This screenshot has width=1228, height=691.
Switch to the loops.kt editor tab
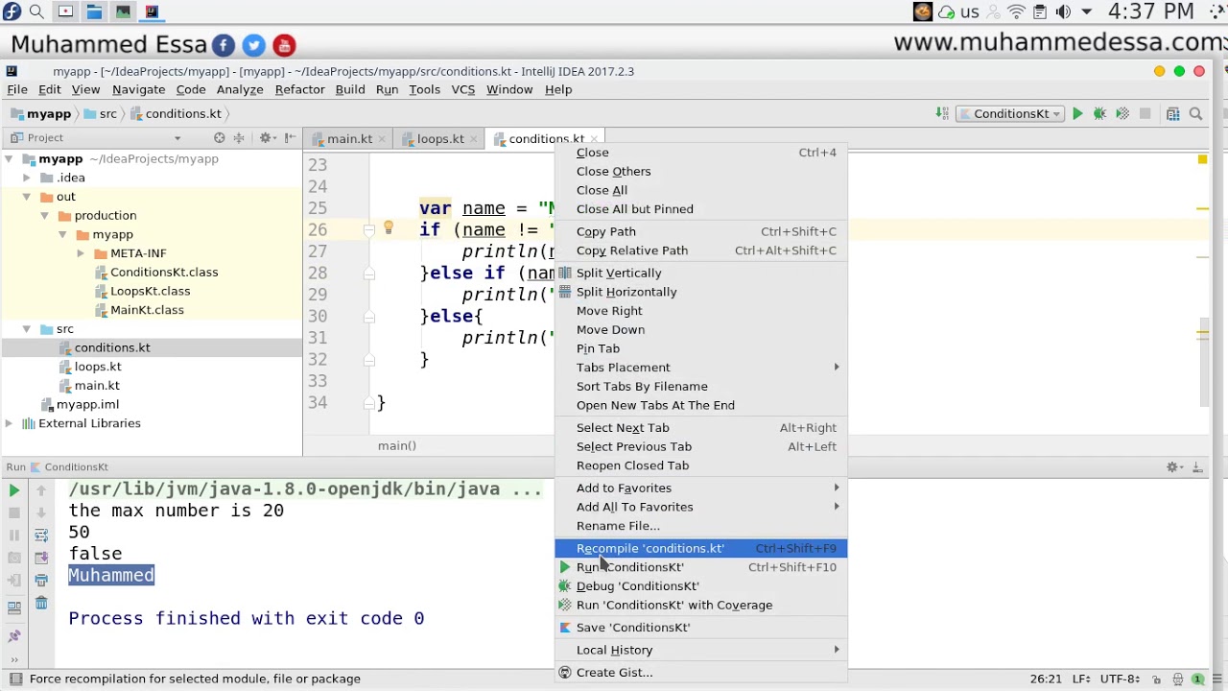439,138
